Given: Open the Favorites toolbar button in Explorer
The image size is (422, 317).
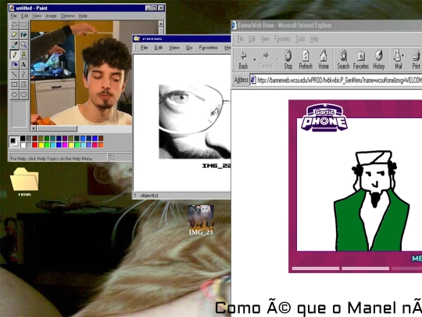Looking at the screenshot, I should 360,59.
